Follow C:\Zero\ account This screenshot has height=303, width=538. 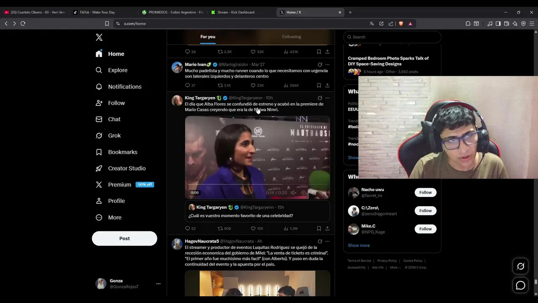tap(425, 210)
